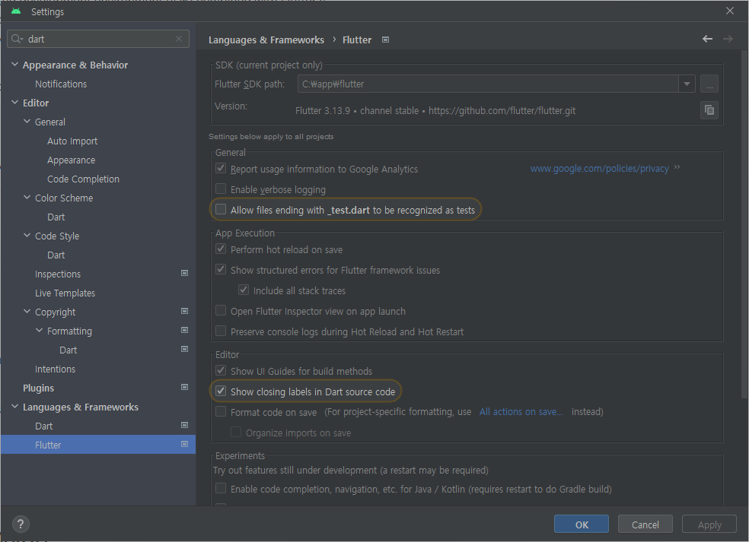Uncheck Show closing labels in Dart source code
This screenshot has height=542, width=749.
coord(221,391)
